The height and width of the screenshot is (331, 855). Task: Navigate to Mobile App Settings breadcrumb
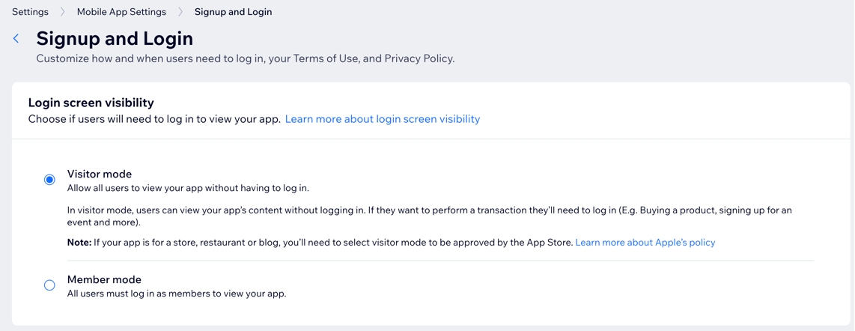click(x=121, y=12)
